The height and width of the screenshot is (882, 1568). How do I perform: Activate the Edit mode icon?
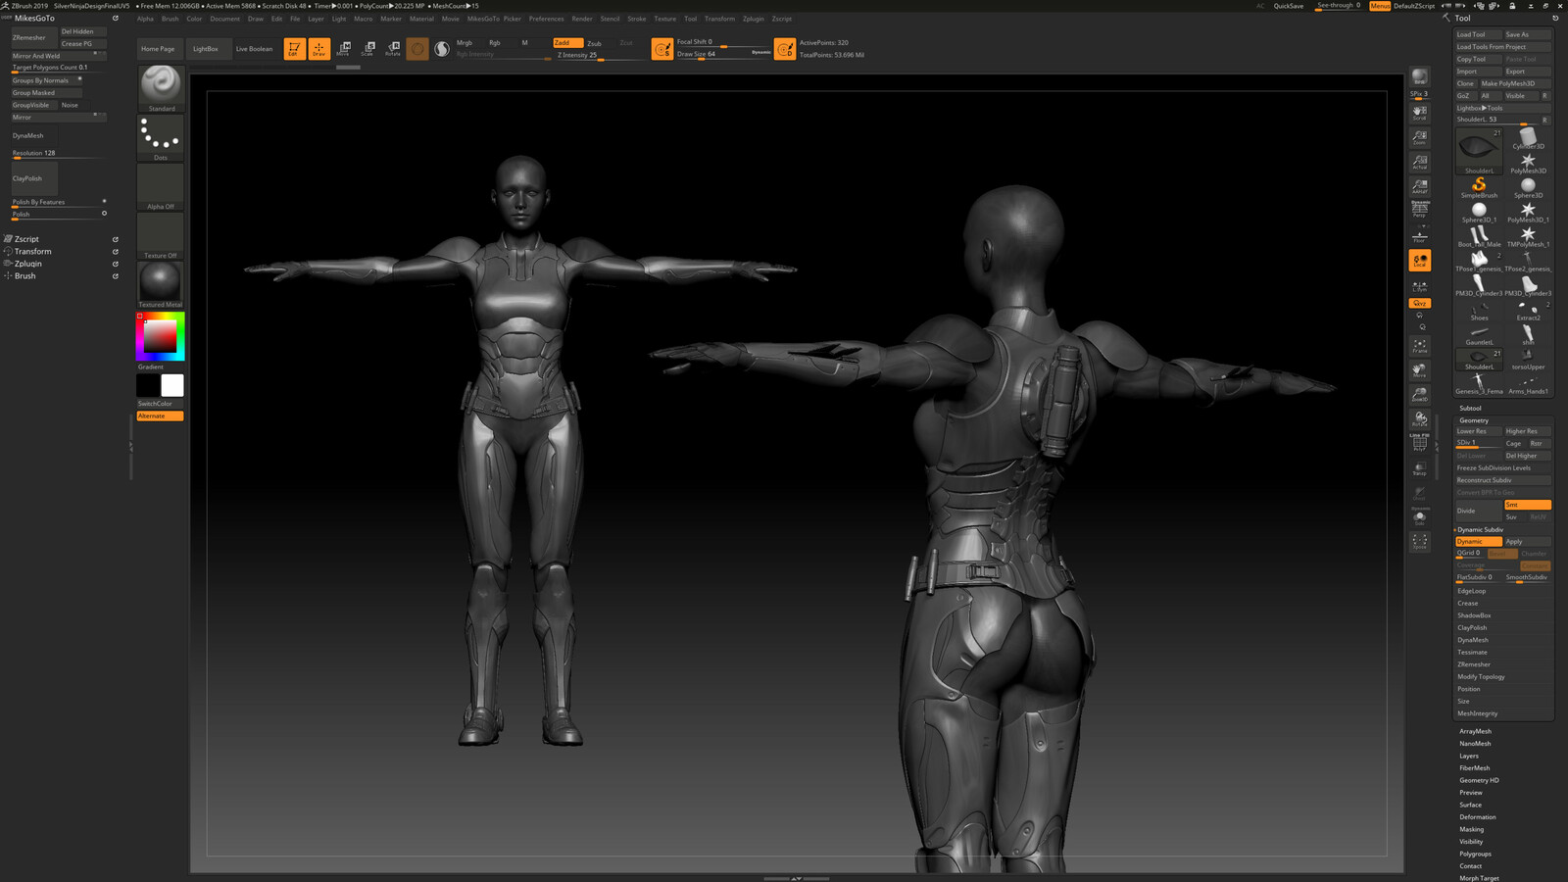click(x=294, y=48)
